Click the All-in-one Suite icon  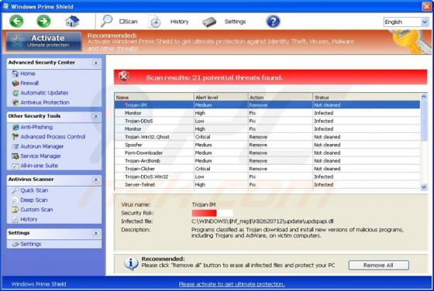15,166
